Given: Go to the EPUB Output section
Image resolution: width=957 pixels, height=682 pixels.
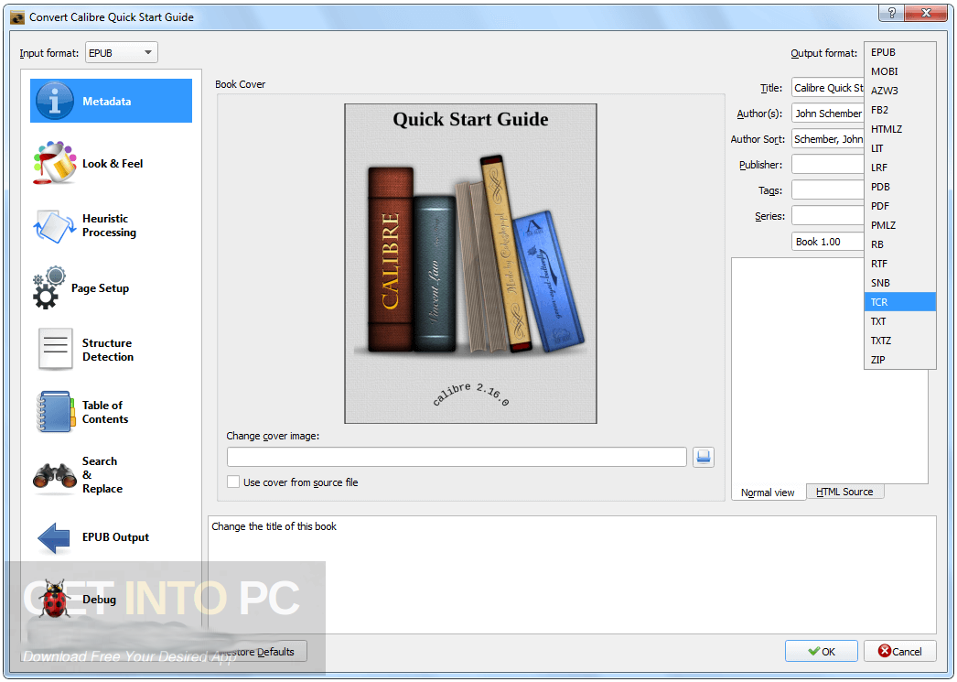Looking at the screenshot, I should (x=111, y=536).
